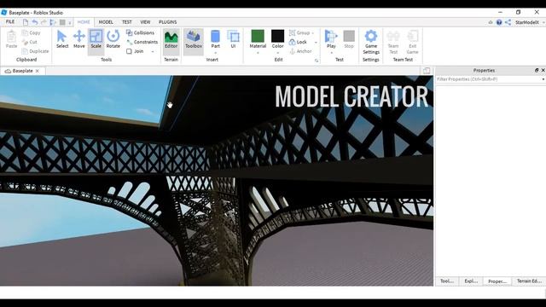
Task: Open the Help question mark icon
Action: [x=499, y=22]
